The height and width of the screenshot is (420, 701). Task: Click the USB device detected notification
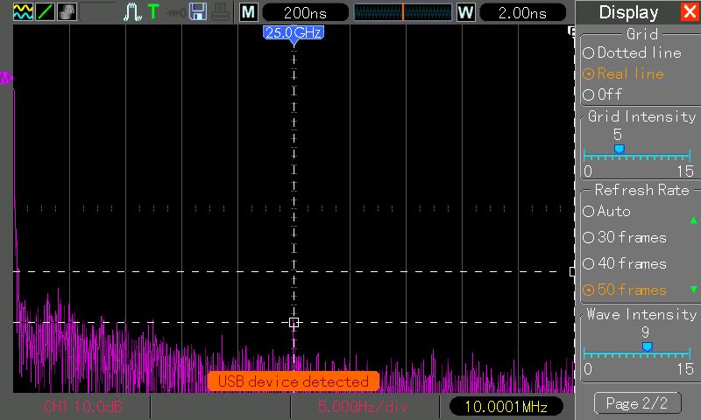point(294,381)
